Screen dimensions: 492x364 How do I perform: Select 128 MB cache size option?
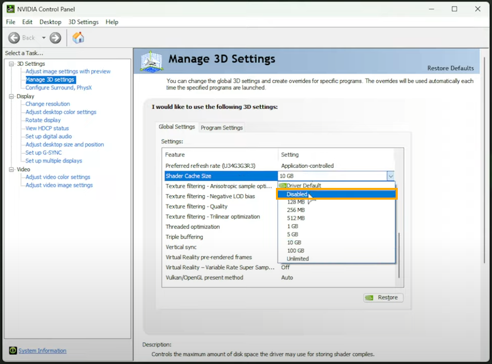pyautogui.click(x=336, y=202)
